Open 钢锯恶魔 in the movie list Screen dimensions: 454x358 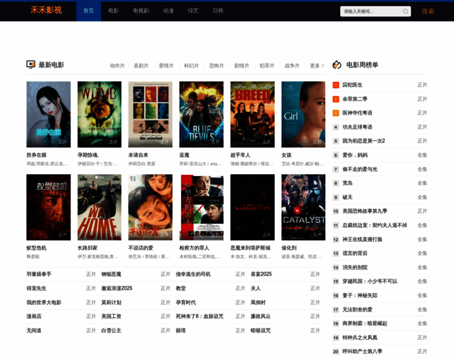[x=111, y=274]
